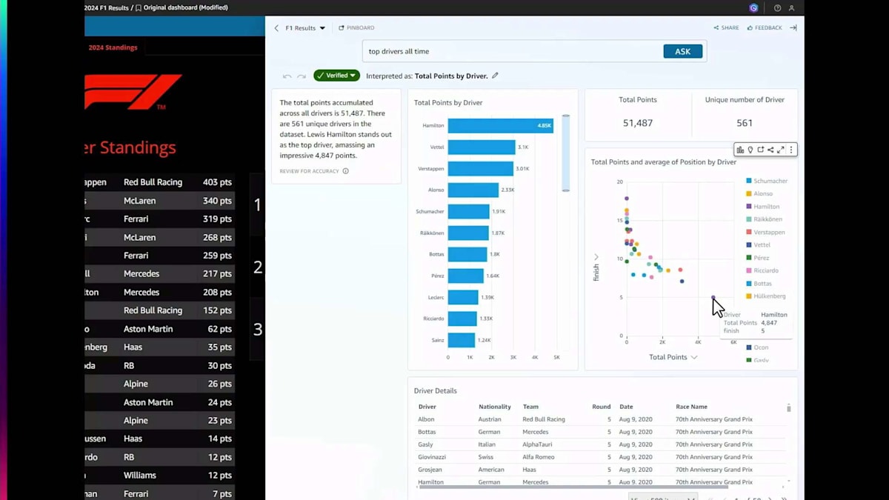Click the Alonso bar in the bar chart
The height and width of the screenshot is (500, 889).
473,190
